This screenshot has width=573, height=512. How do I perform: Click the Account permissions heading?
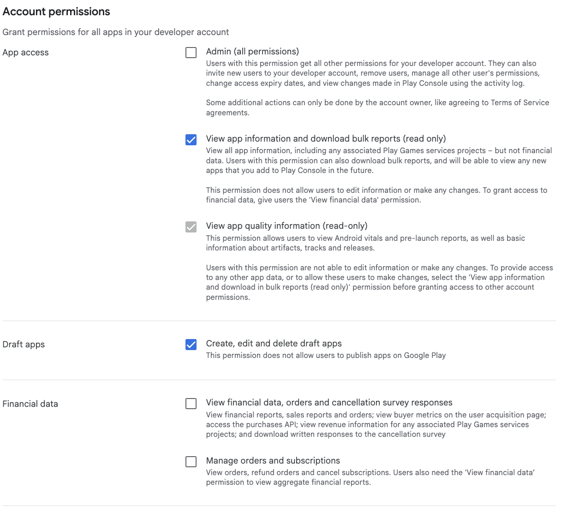56,11
